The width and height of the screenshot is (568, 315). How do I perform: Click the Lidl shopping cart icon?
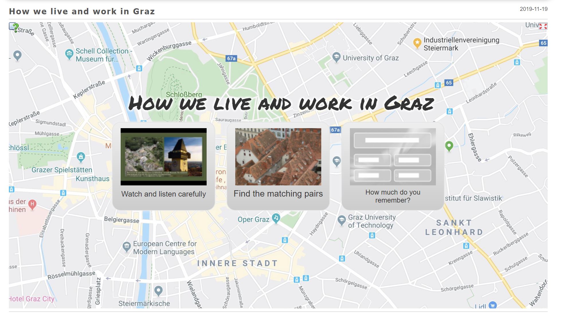(492, 305)
